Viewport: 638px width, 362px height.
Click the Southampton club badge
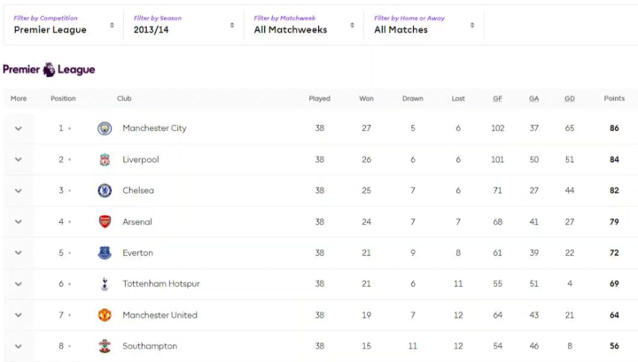tap(105, 346)
